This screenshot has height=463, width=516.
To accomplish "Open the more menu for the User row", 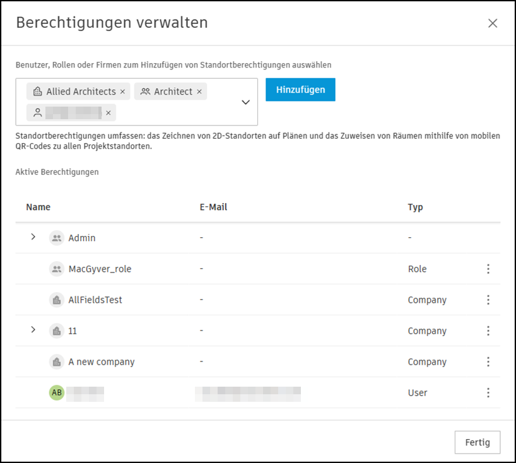I will [x=488, y=393].
